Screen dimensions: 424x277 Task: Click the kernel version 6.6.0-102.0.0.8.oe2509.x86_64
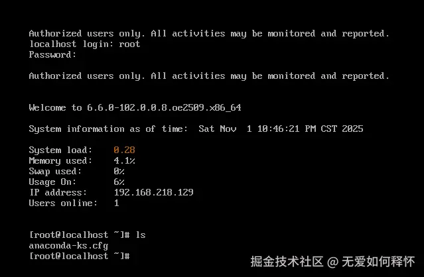pos(164,108)
